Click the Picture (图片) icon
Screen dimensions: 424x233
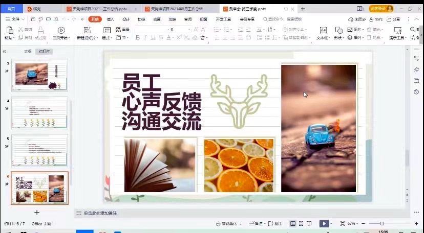350,30
